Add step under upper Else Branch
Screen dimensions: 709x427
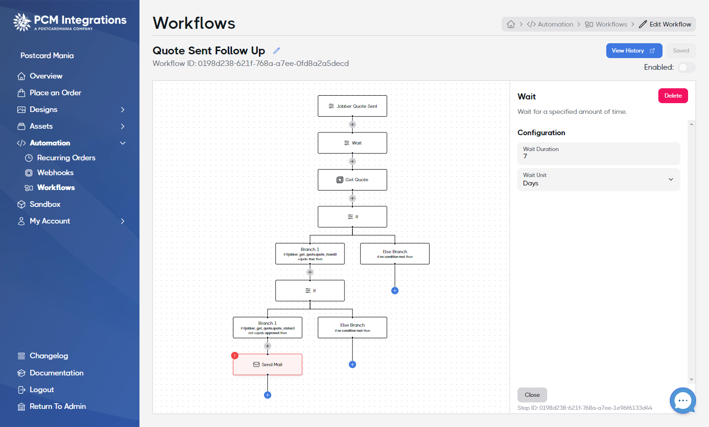395,291
